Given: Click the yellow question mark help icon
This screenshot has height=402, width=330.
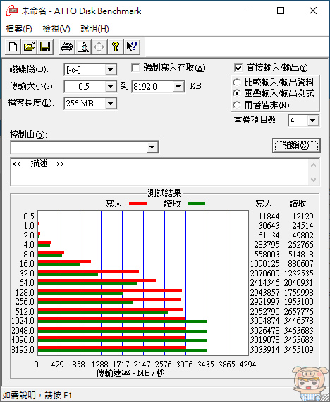Looking at the screenshot, I should (116, 47).
